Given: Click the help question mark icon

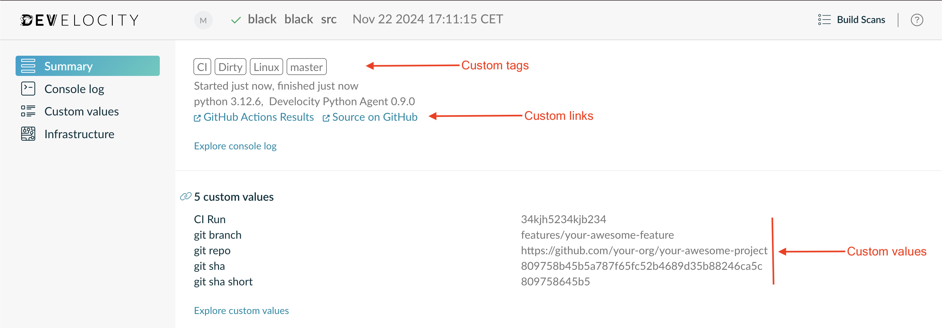Looking at the screenshot, I should click(917, 20).
